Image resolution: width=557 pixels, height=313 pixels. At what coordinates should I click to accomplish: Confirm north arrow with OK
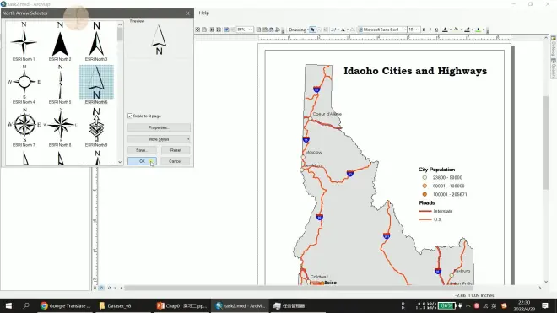(142, 161)
